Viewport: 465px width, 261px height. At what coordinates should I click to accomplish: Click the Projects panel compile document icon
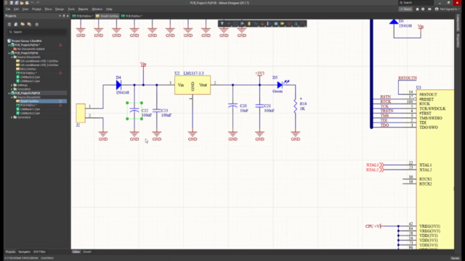coord(16,24)
